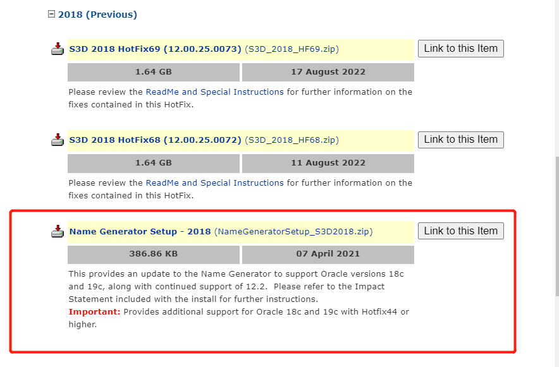The image size is (559, 367).
Task: Open S3D 2018 HotFix68 (12.00.25.0072) link
Action: coord(155,140)
